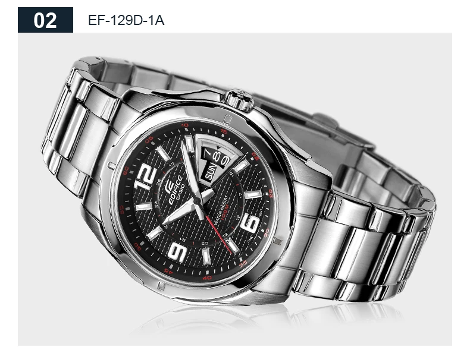
Task: Click the red 100M text
Action: coord(225,213)
